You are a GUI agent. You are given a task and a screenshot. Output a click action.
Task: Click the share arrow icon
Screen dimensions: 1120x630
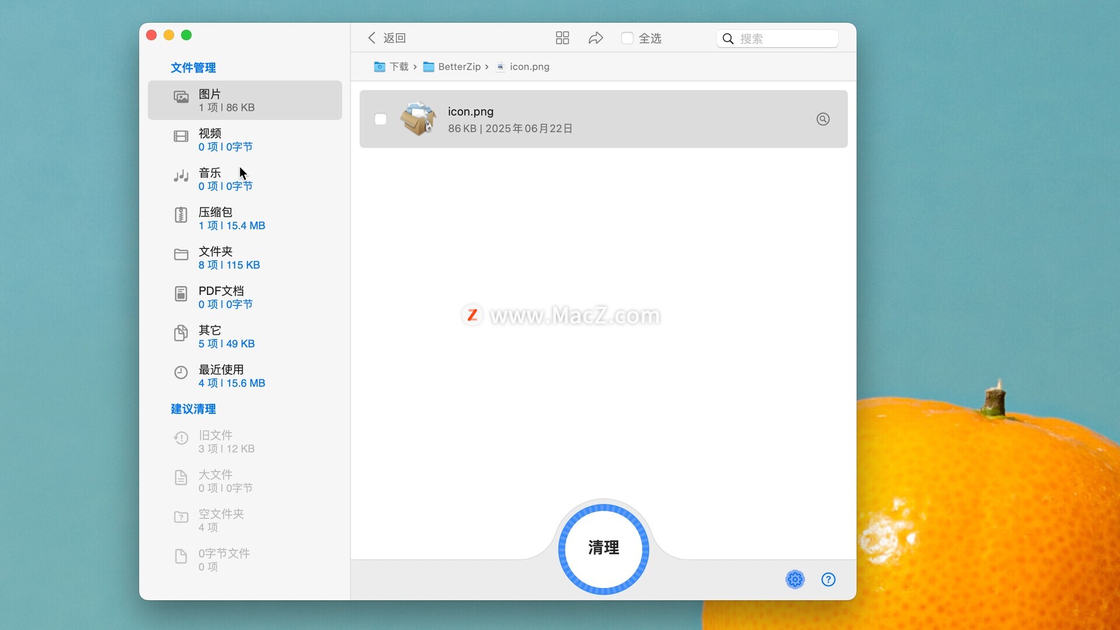point(596,38)
